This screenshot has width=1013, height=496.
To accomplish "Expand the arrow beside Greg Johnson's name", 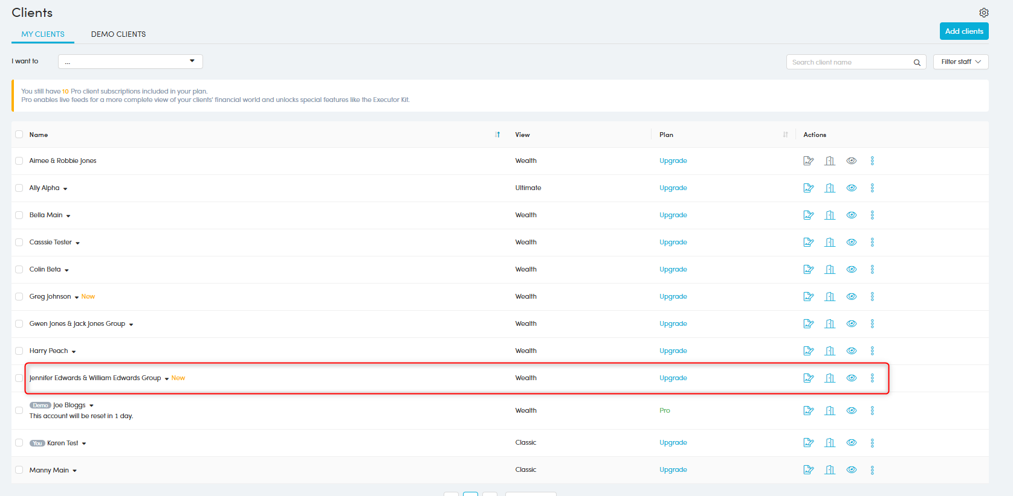I will tap(77, 297).
